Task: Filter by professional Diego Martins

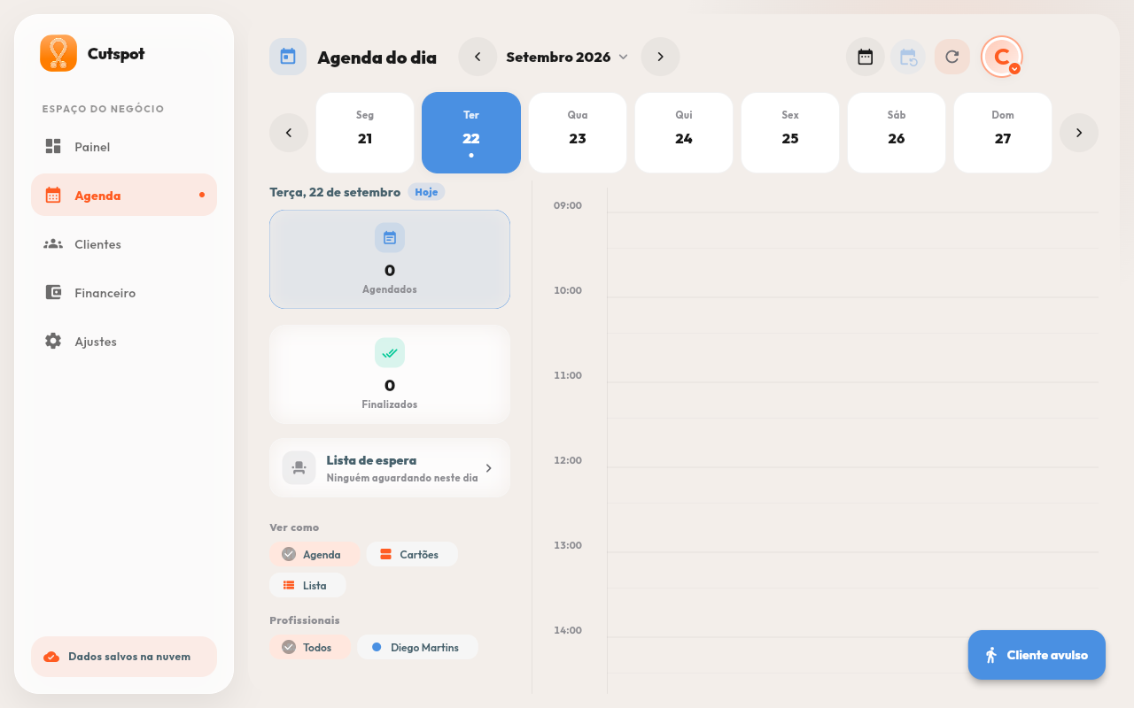Action: [x=417, y=647]
